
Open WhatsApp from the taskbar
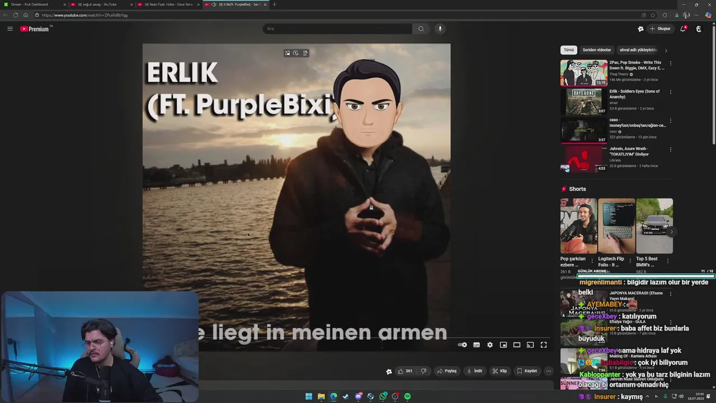click(383, 396)
